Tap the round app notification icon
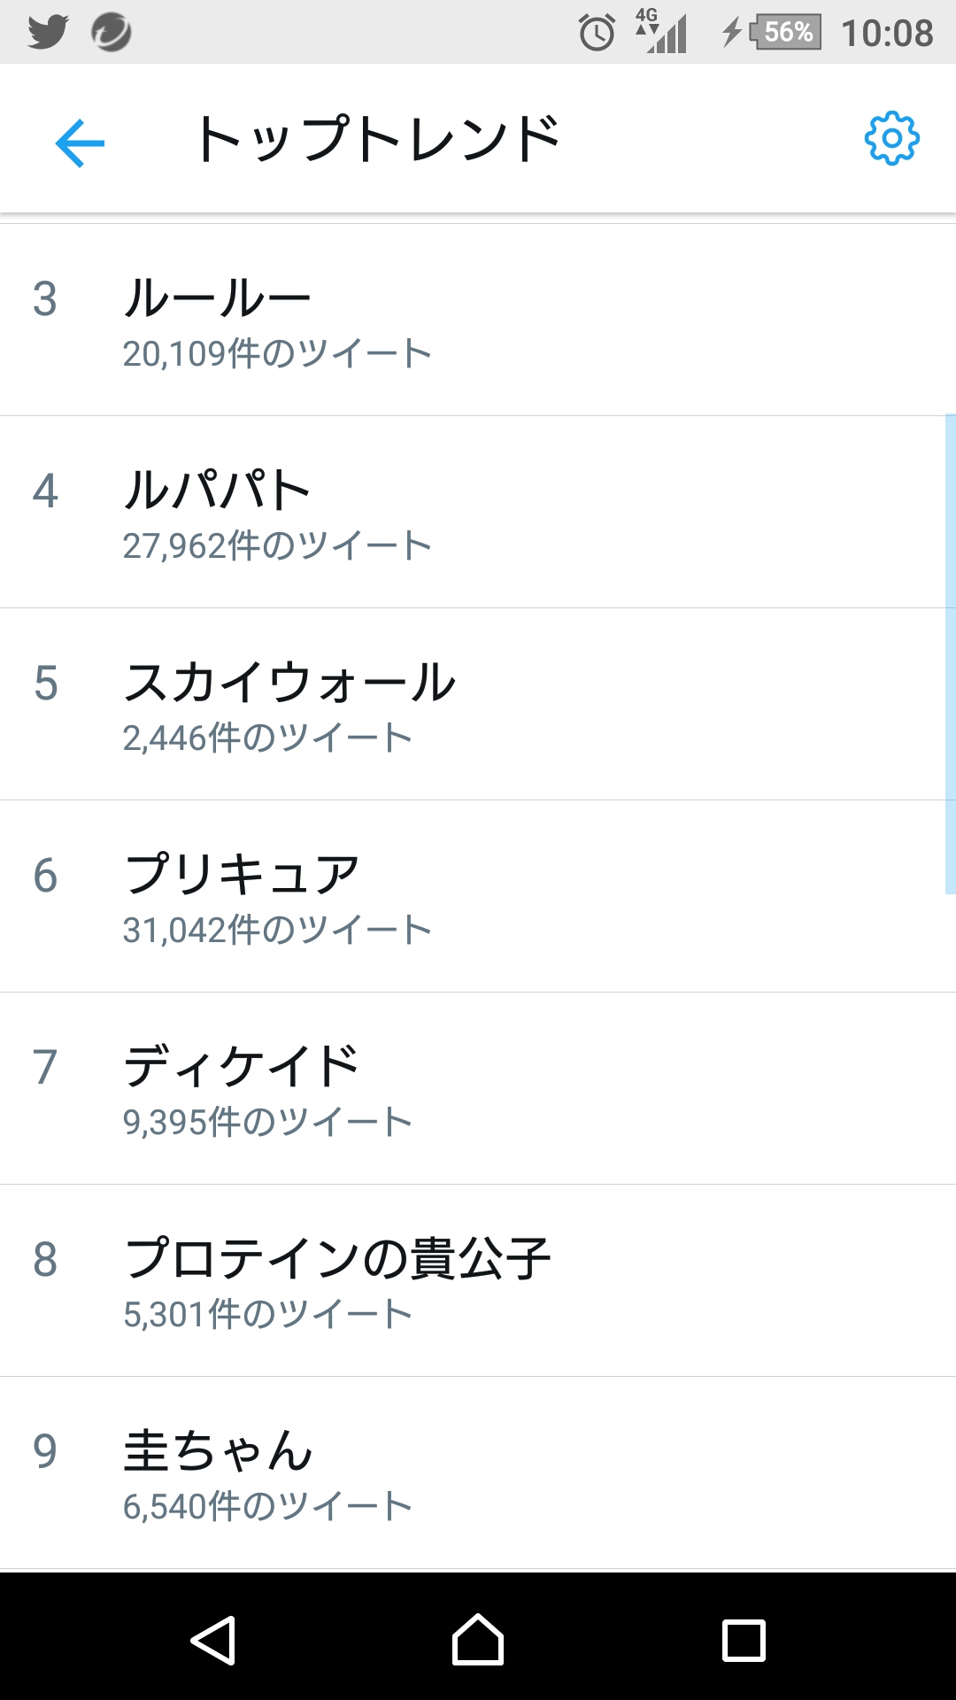This screenshot has height=1700, width=956. point(112,33)
